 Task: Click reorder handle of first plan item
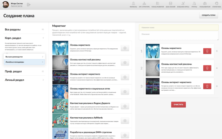click(x=217, y=51)
